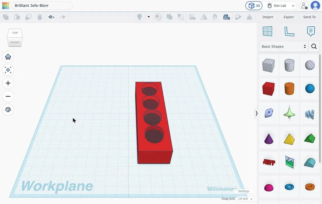This screenshot has height=204, width=322.
Task: Open the Notes tool
Action: pyautogui.click(x=311, y=31)
